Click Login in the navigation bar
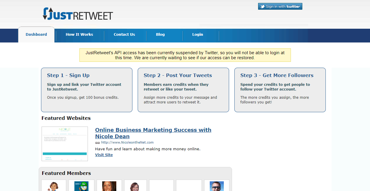 click(x=197, y=35)
